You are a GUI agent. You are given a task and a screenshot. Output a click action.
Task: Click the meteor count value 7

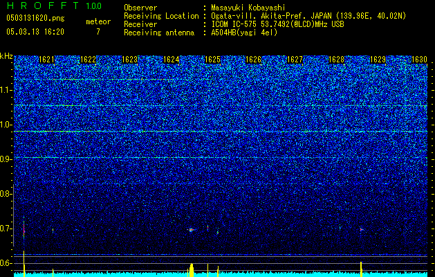(98, 32)
